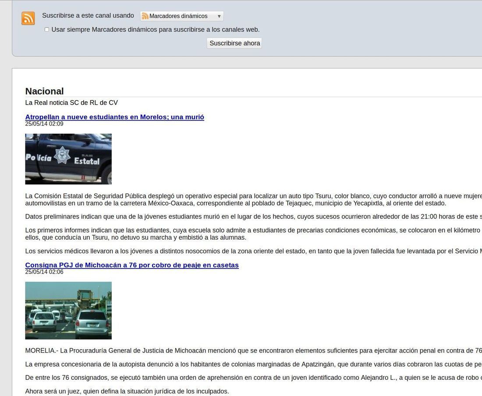Viewport: 482px width, 396px height.
Task: Click the paragraph starting La empresa concesionaria
Action: coord(254,364)
